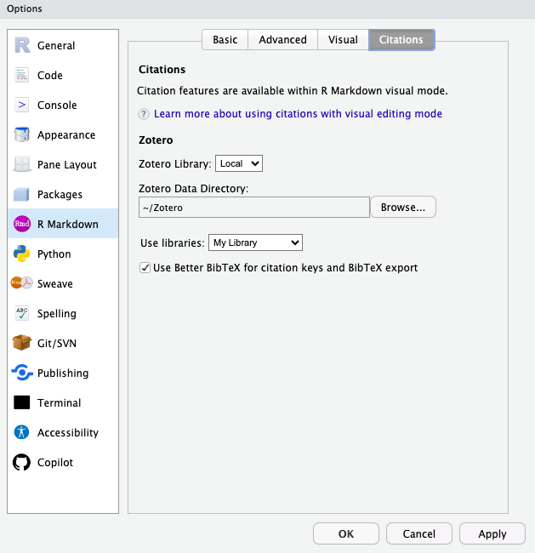
Task: Click the help question mark icon
Action: pos(144,114)
